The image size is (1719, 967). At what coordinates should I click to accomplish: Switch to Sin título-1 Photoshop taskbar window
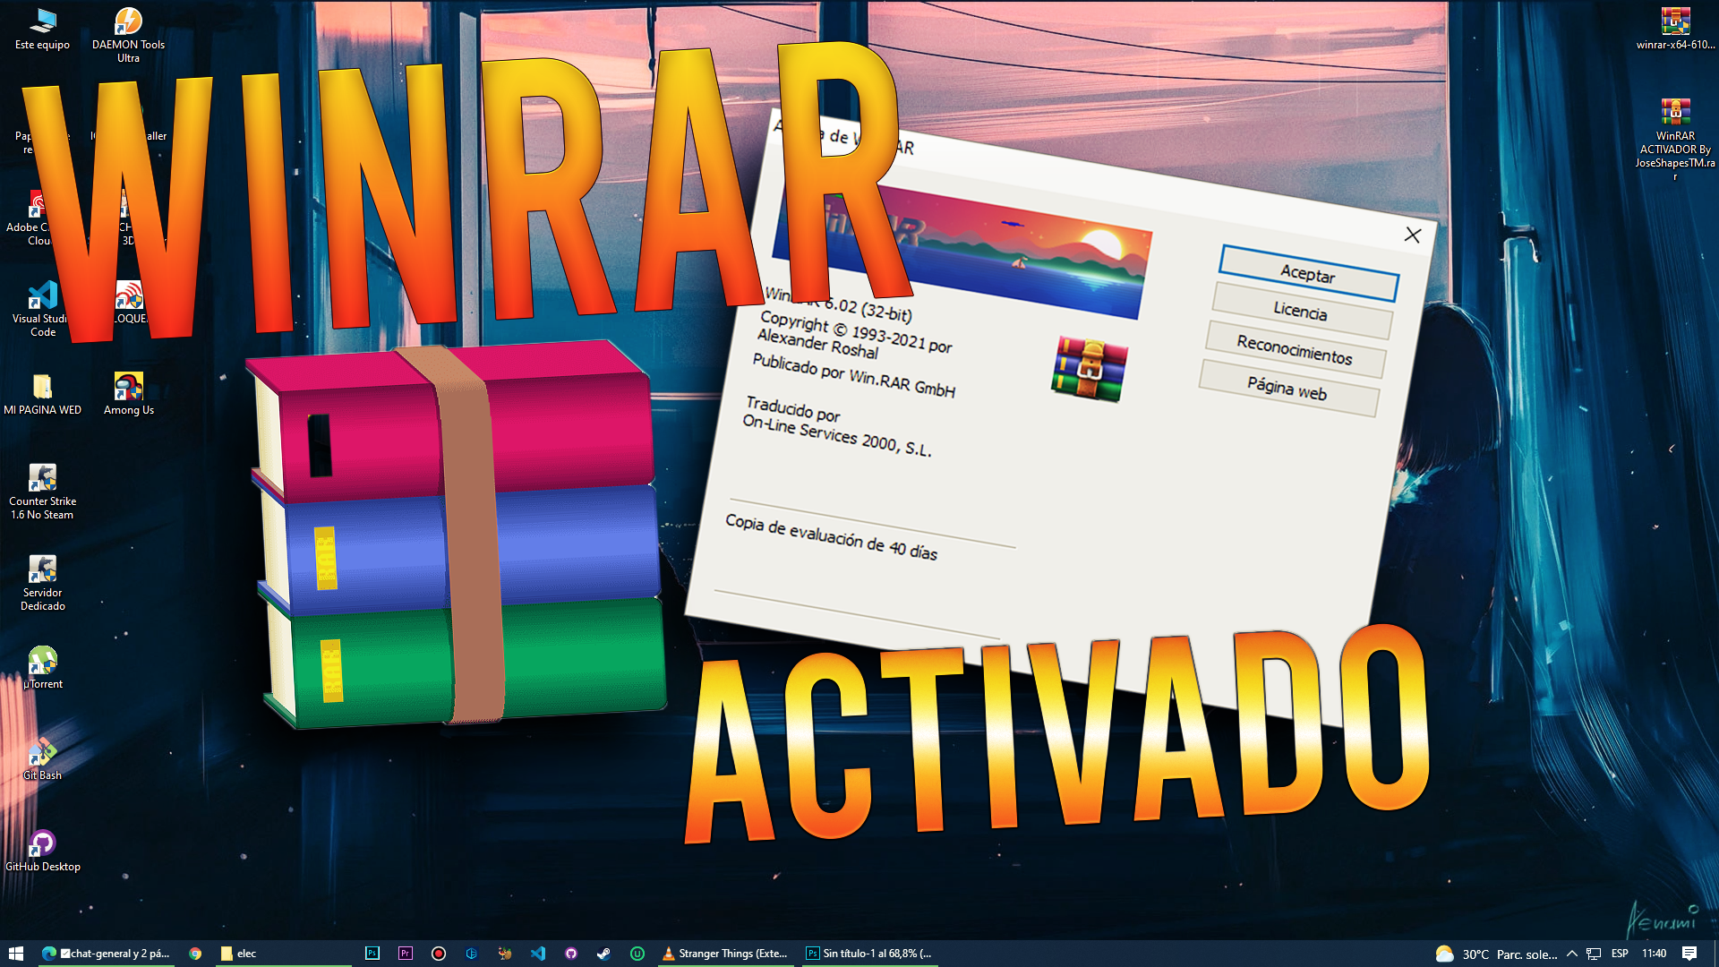(x=868, y=954)
